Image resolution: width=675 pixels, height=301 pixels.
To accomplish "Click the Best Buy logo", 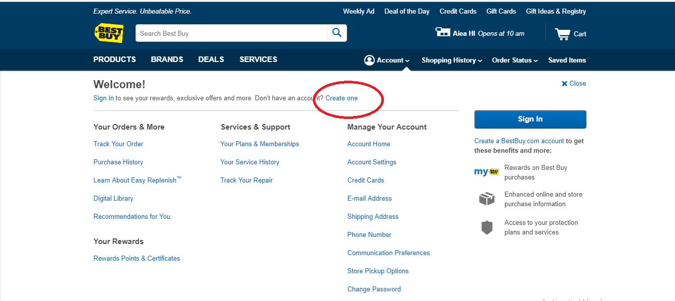I will 109,32.
